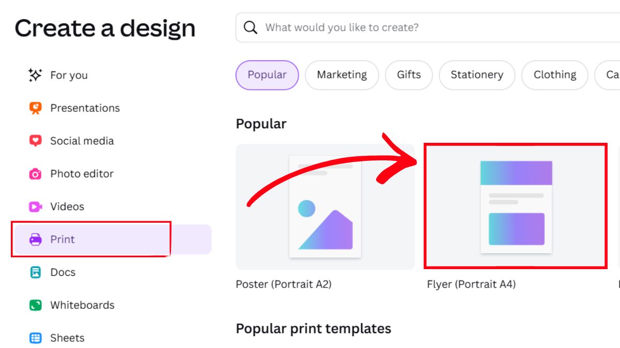Switch to the Marketing filter tab
This screenshot has width=620, height=348.
pyautogui.click(x=342, y=75)
